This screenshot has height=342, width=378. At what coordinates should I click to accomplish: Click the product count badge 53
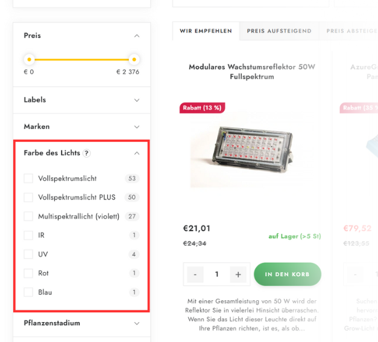click(132, 178)
